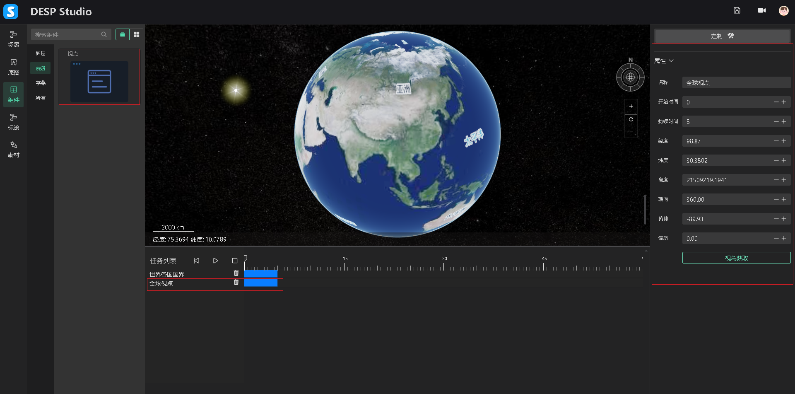Play the task list timeline

[215, 261]
